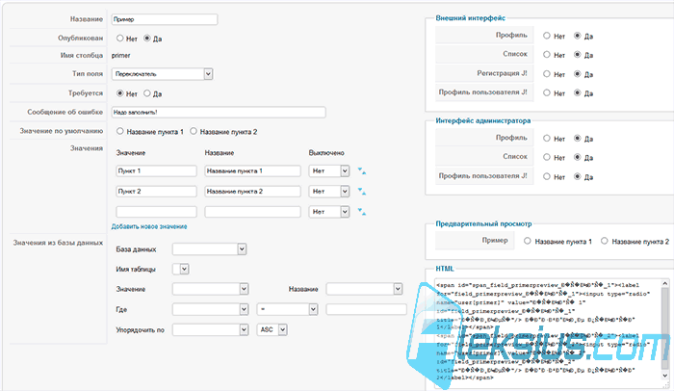
Task: Open Выключено dropdown for Пункт 1
Action: coord(329,170)
